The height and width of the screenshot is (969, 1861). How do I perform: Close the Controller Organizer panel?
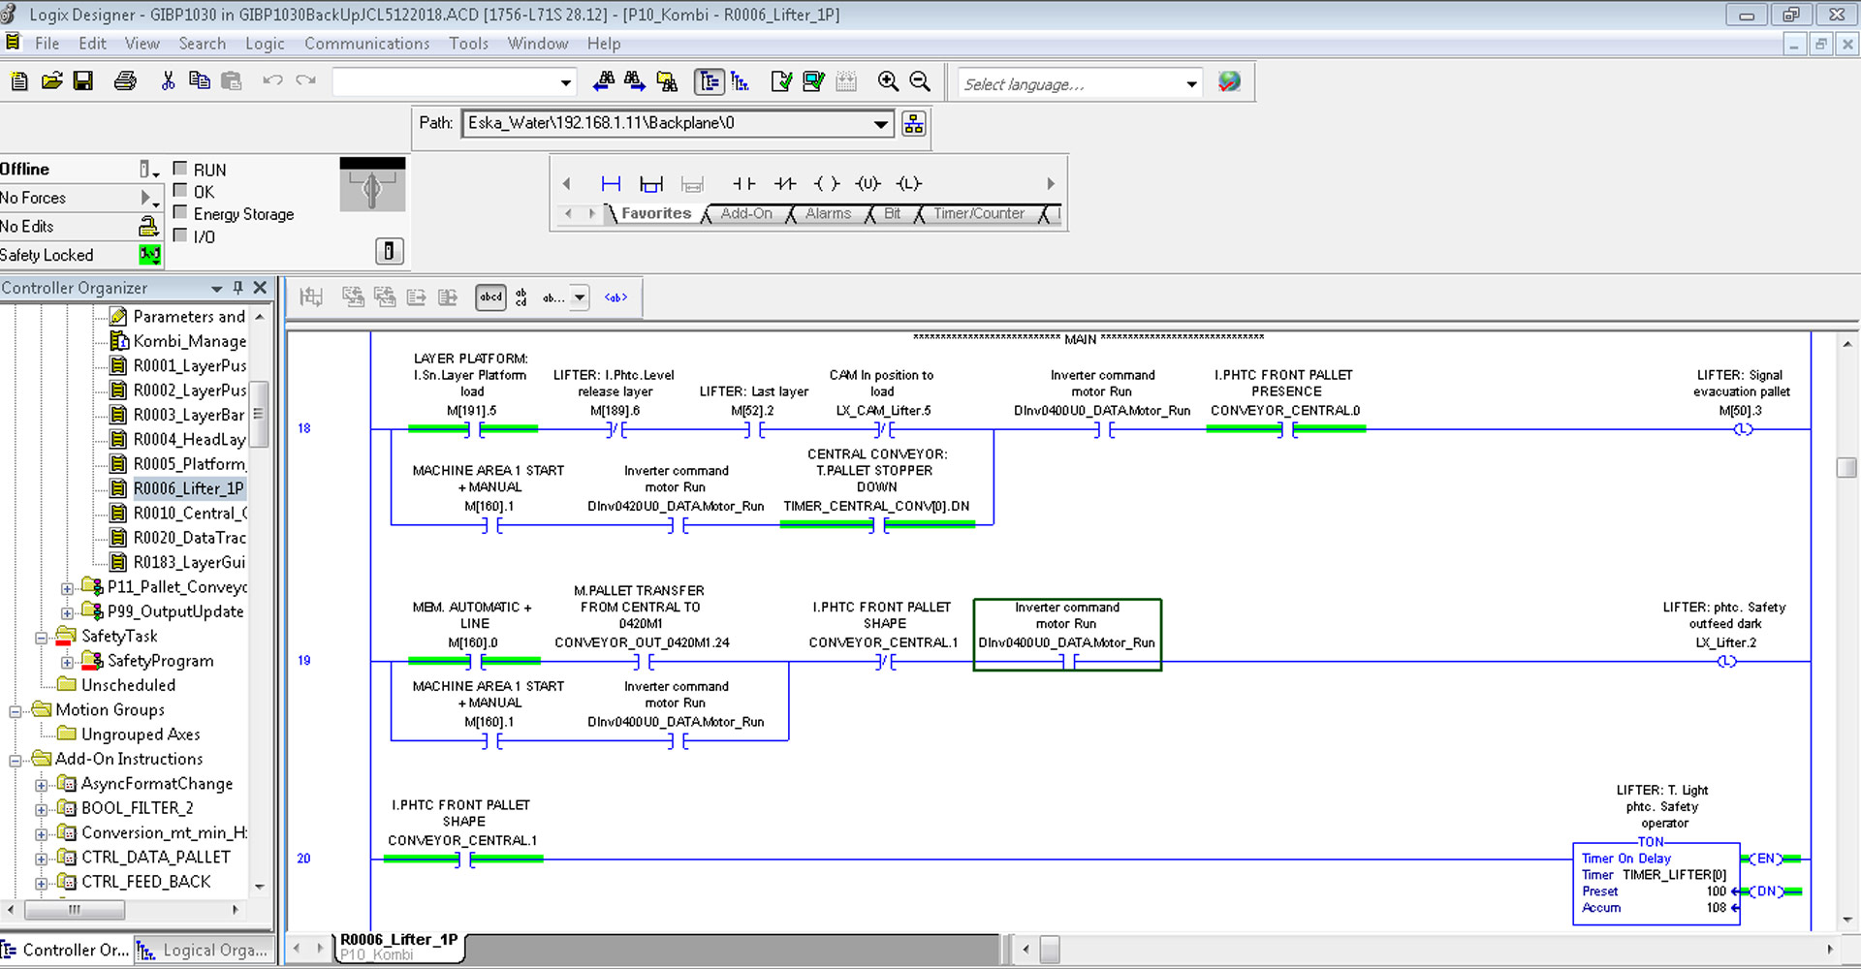tap(260, 288)
